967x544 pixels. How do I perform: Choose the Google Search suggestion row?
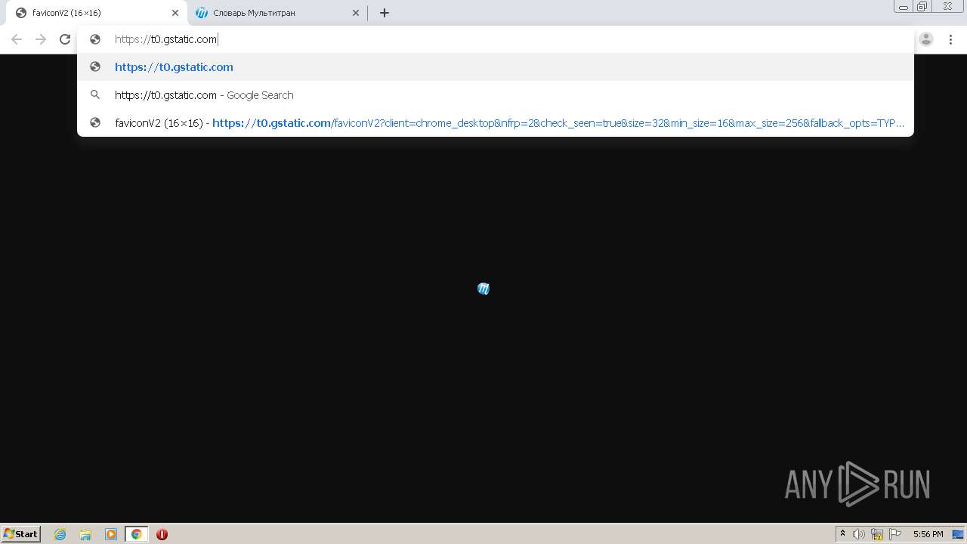(496, 95)
